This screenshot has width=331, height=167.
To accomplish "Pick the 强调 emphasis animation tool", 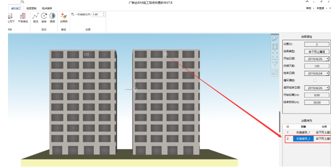I will point(52,18).
